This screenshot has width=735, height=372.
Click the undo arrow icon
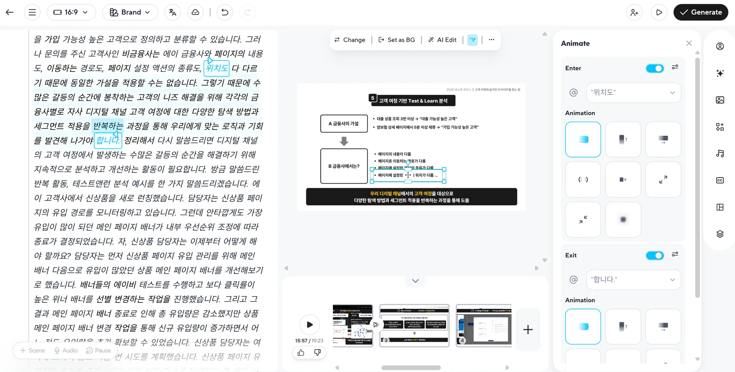225,12
